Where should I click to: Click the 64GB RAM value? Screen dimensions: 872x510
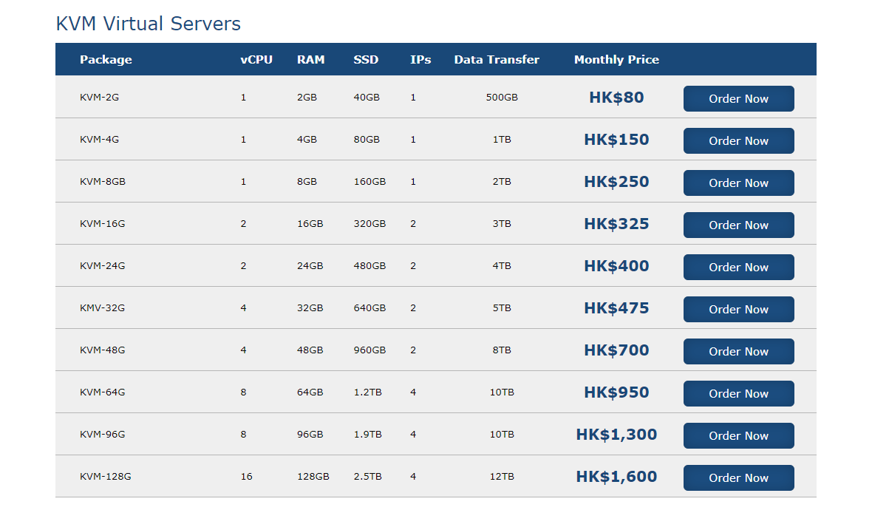pyautogui.click(x=310, y=392)
